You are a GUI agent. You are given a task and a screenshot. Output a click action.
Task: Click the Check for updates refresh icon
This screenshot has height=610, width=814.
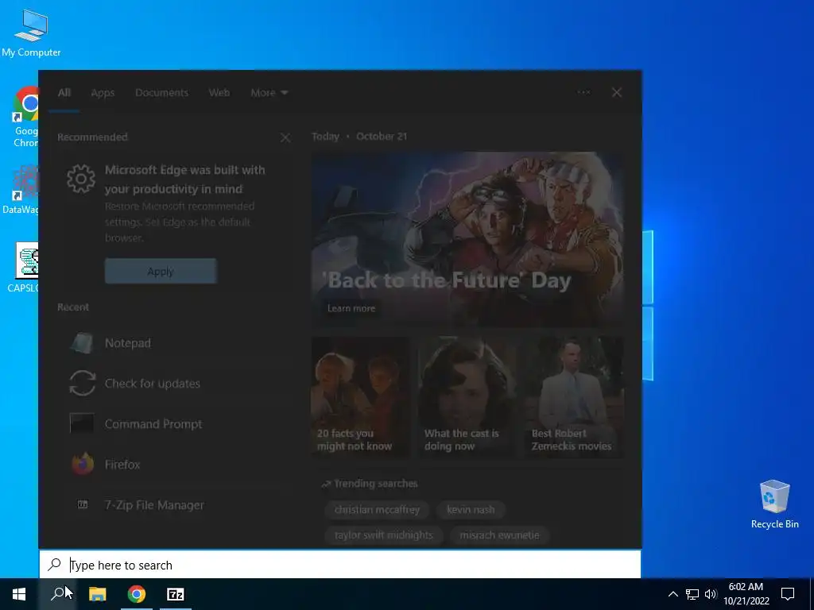point(82,384)
